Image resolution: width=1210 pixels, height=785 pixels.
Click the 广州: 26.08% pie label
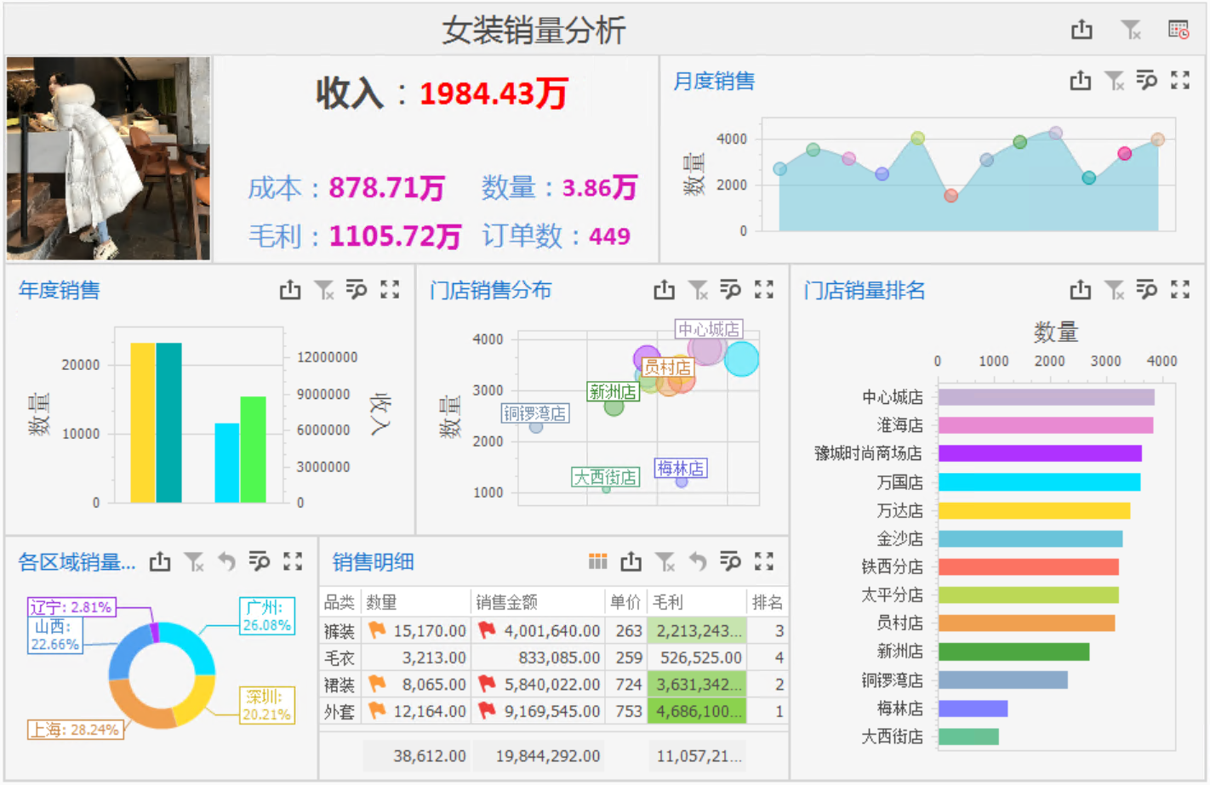267,616
